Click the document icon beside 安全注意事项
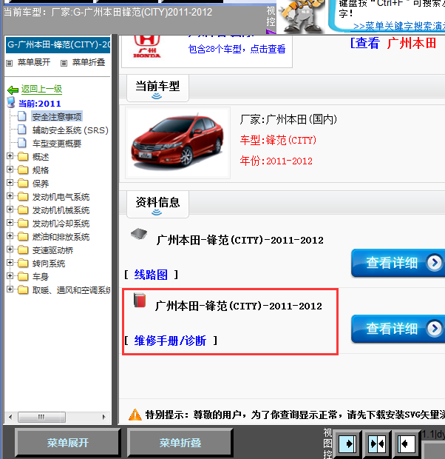Viewport: 445px width, 459px height. click(22, 116)
